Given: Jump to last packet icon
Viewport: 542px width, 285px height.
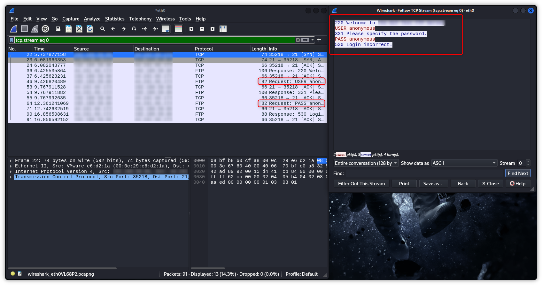Looking at the screenshot, I should [x=155, y=29].
